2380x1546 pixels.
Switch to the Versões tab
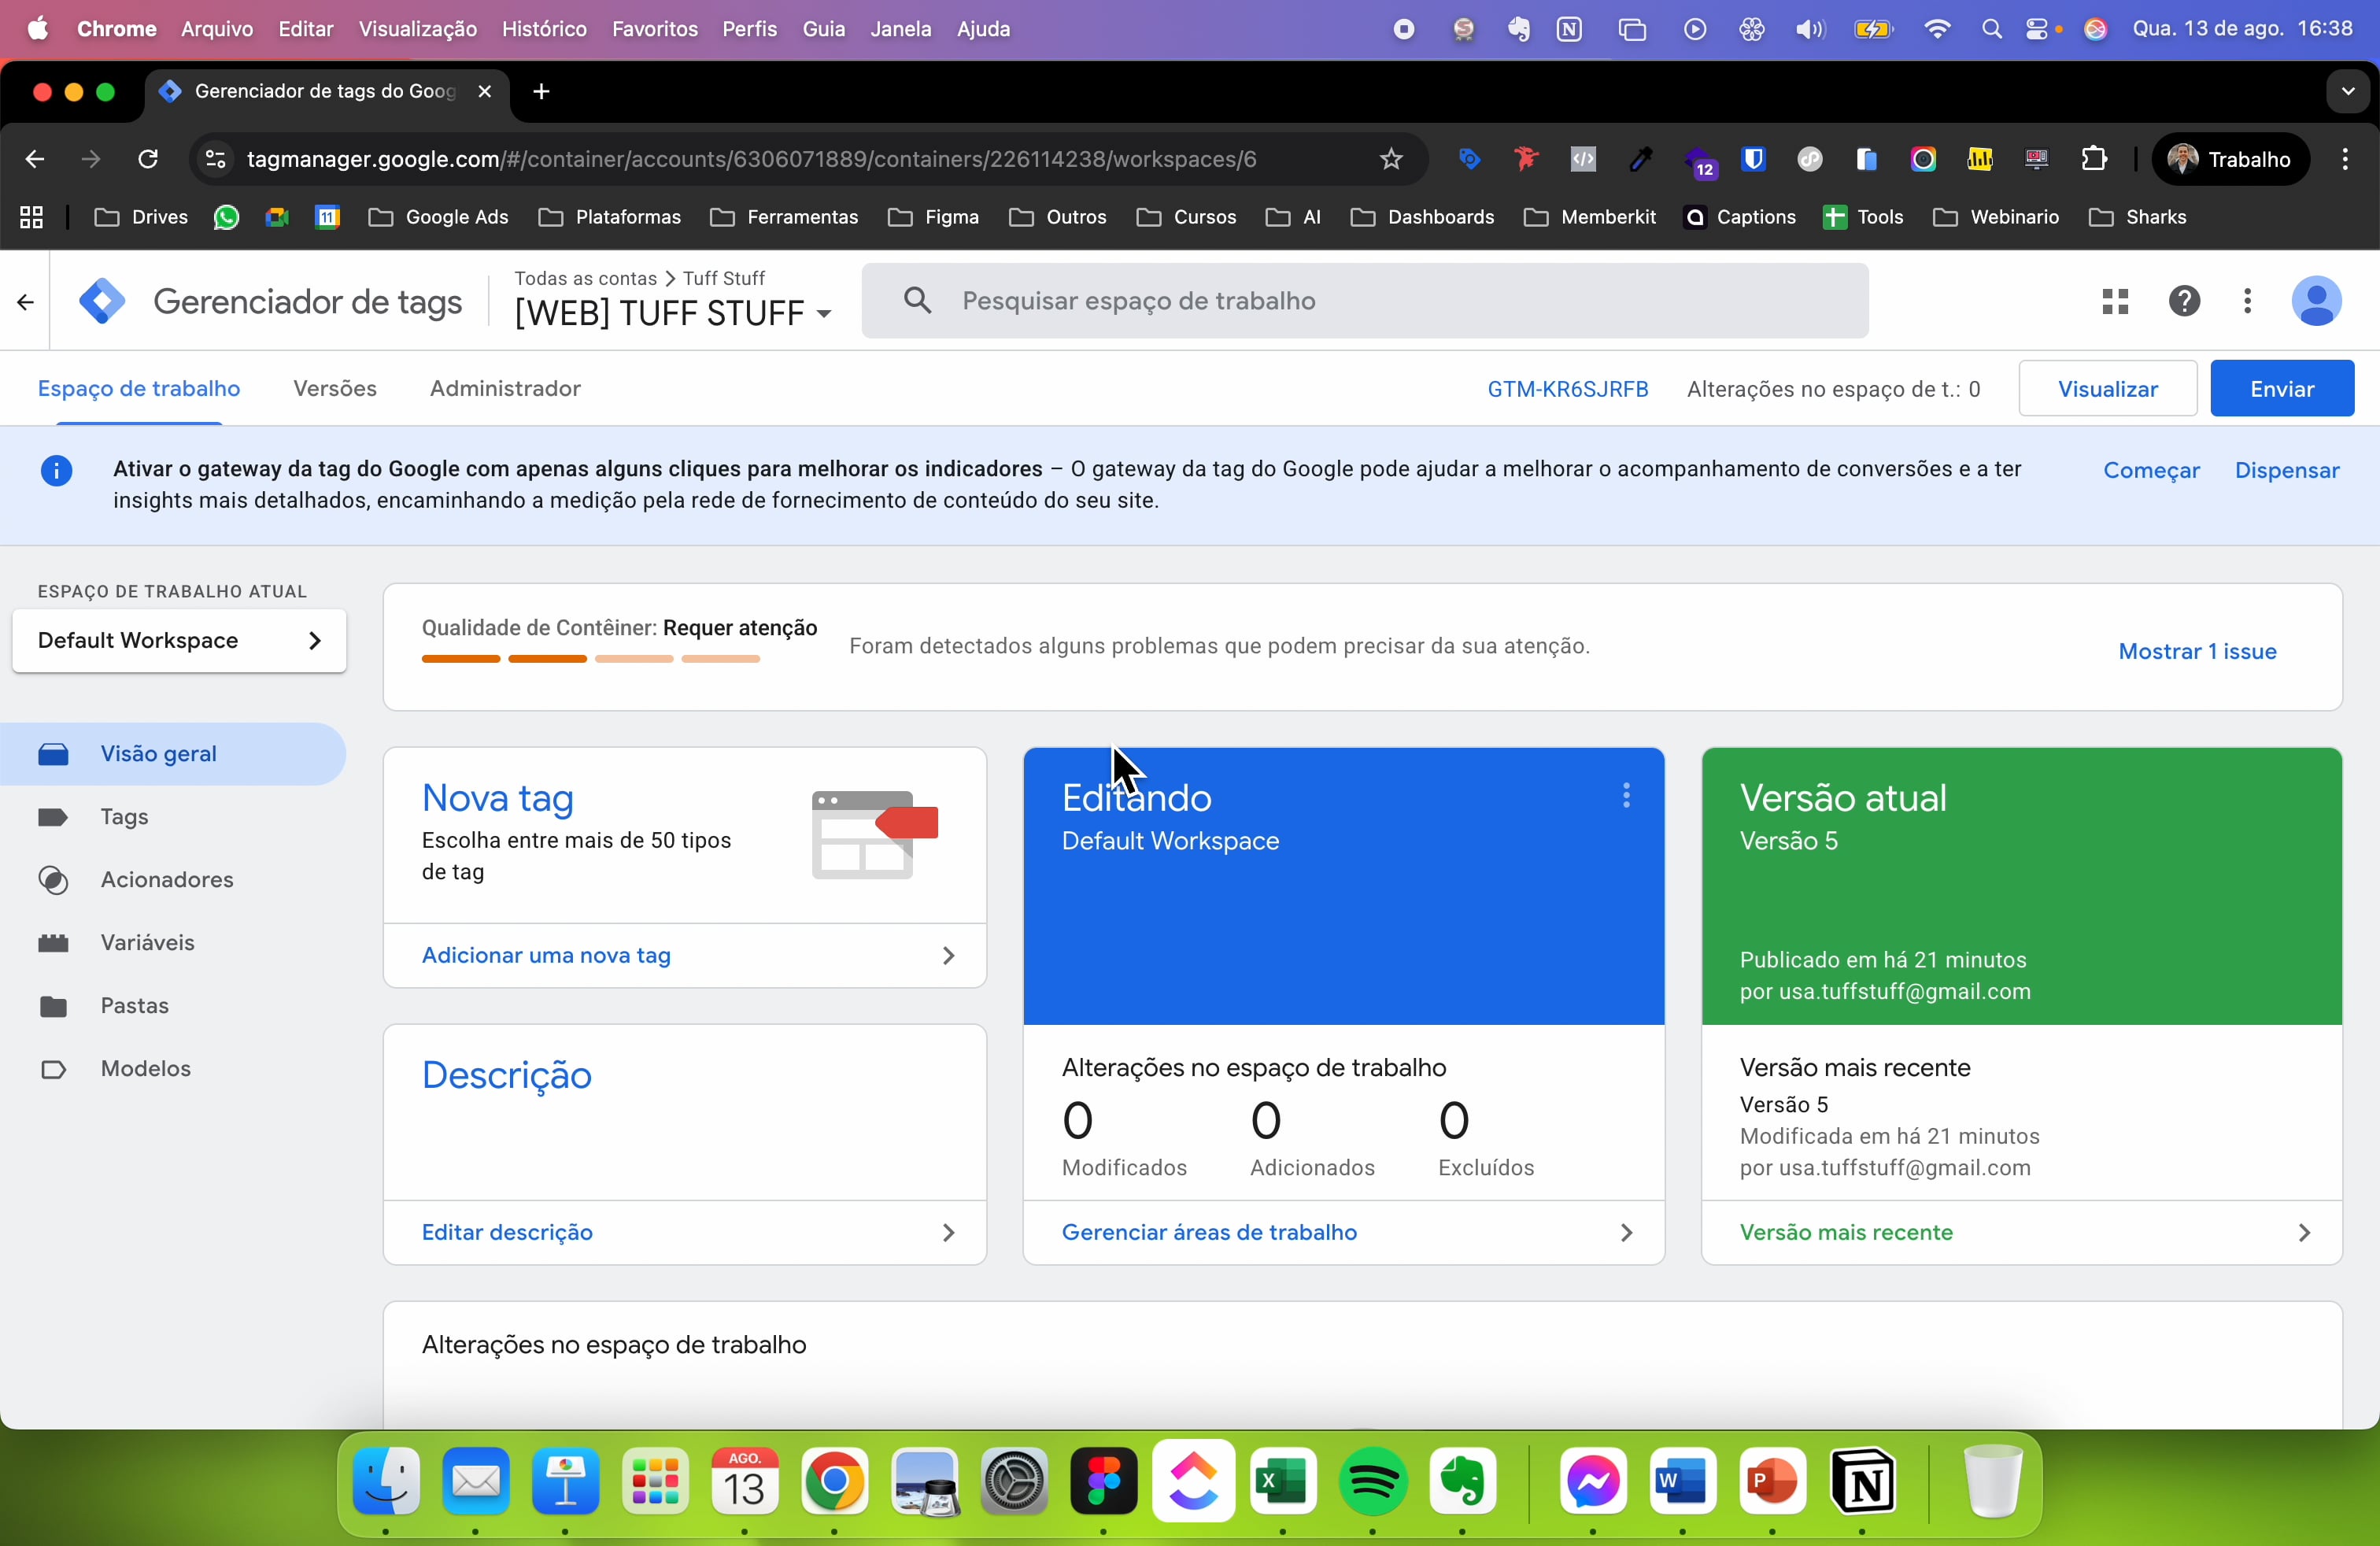click(x=335, y=389)
